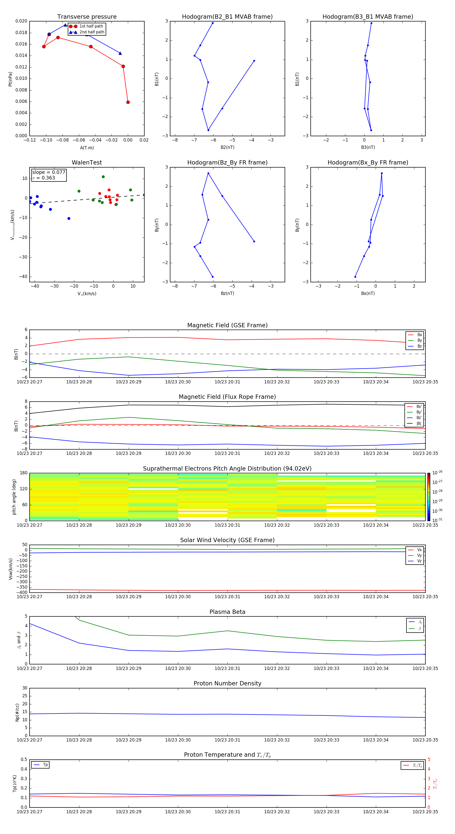The width and height of the screenshot is (455, 834).
Task: Select the "2nd half path" legend entry
Action: coord(86,32)
